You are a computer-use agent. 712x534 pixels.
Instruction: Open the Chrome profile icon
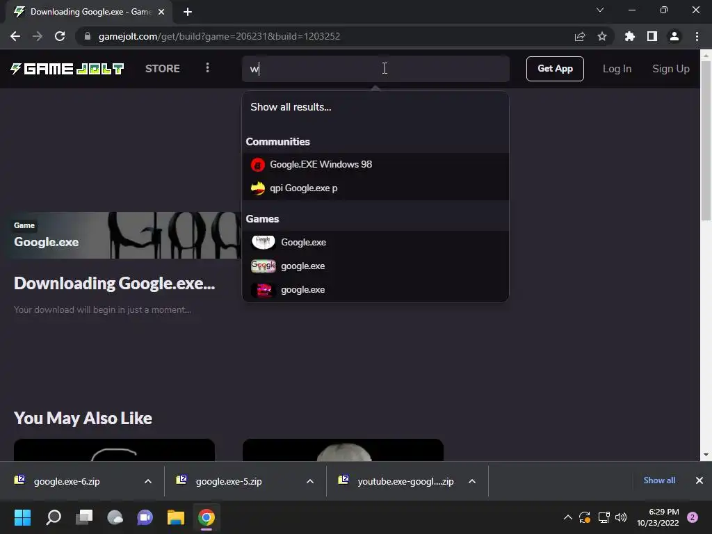click(674, 36)
